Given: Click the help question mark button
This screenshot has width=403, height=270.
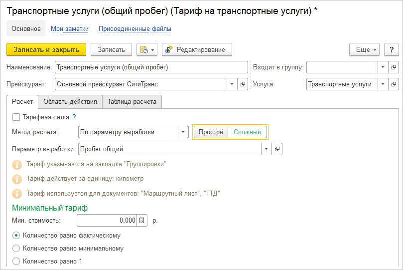Looking at the screenshot, I should click(x=392, y=49).
